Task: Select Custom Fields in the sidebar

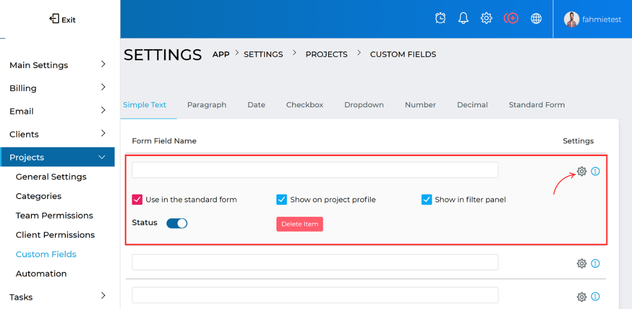Action: [x=46, y=254]
